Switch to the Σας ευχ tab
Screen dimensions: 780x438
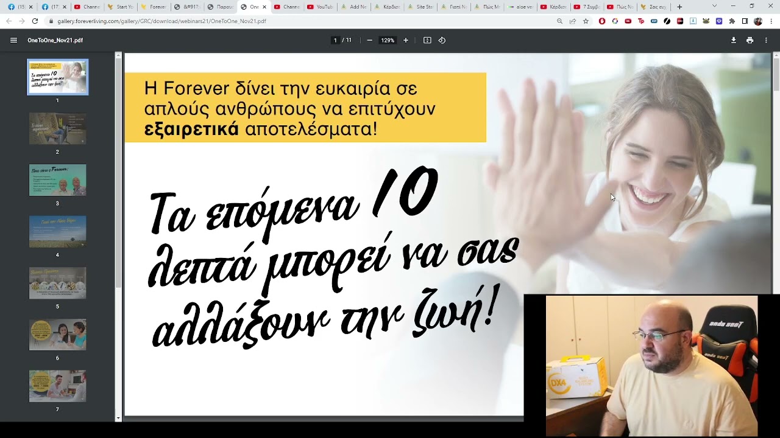point(654,7)
